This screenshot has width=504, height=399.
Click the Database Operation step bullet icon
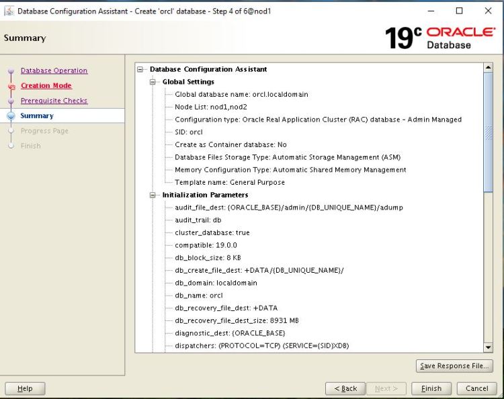(11, 71)
